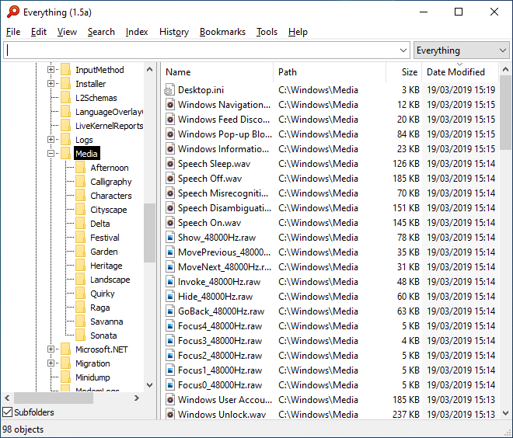
Task: Expand the Migration folder node
Action: click(x=51, y=363)
